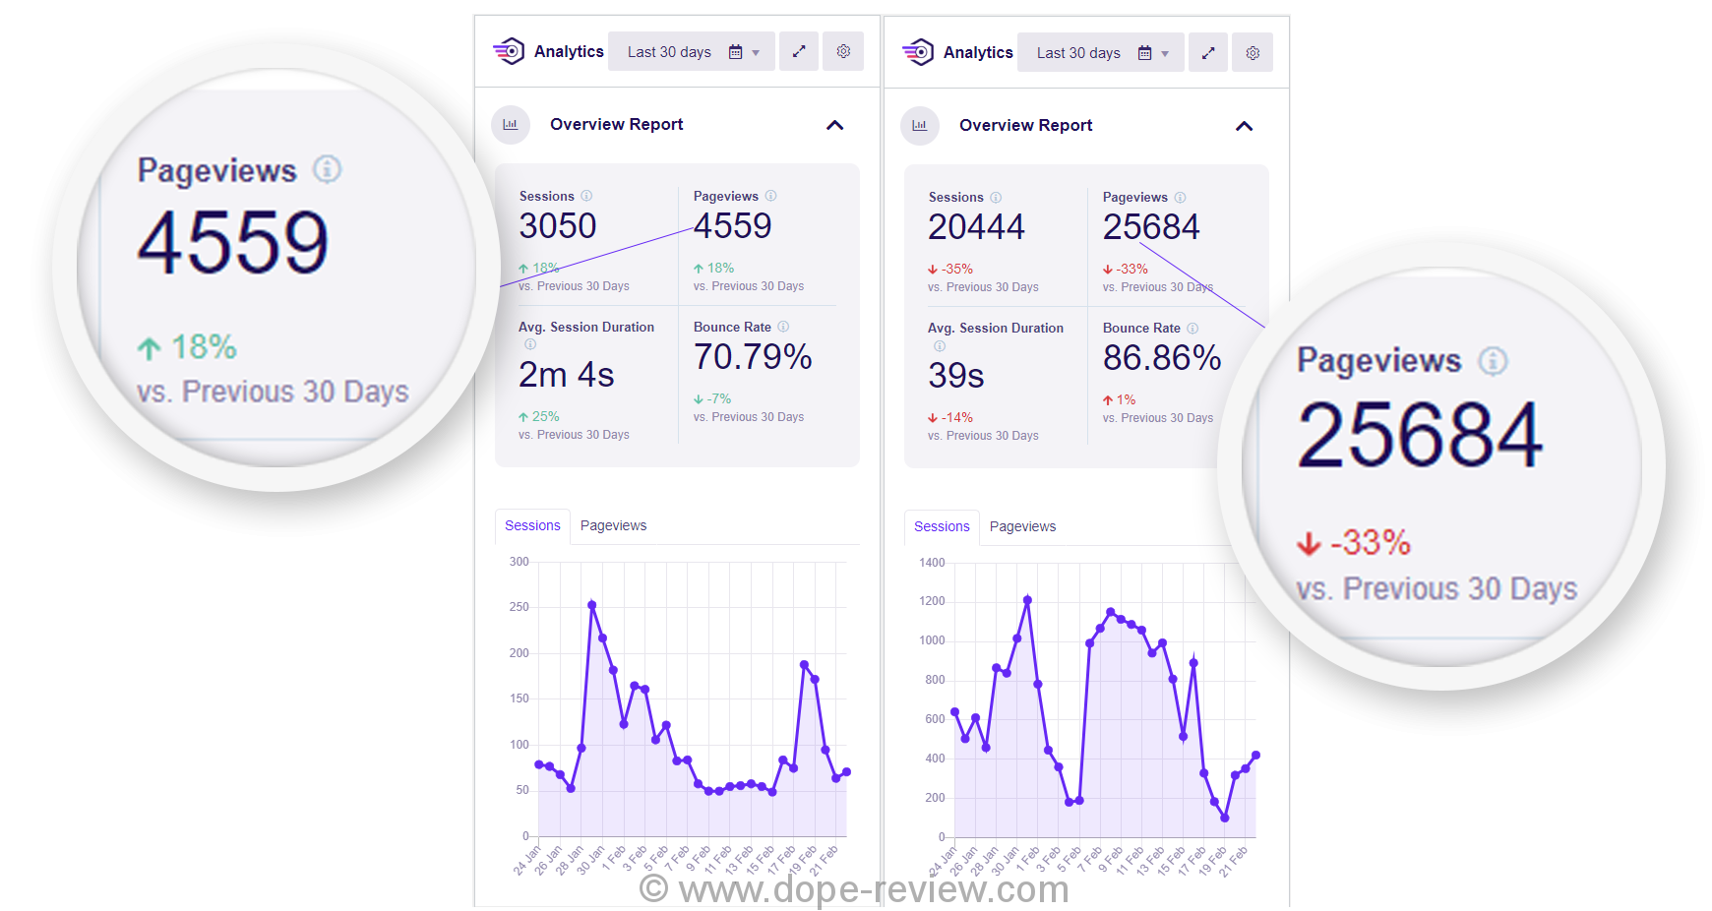Click the peak data point near 30 Jan
The width and height of the screenshot is (1712, 911).
591,605
